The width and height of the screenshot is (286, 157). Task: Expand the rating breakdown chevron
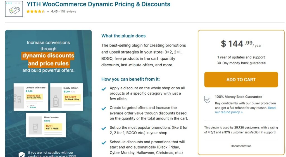pos(48,12)
